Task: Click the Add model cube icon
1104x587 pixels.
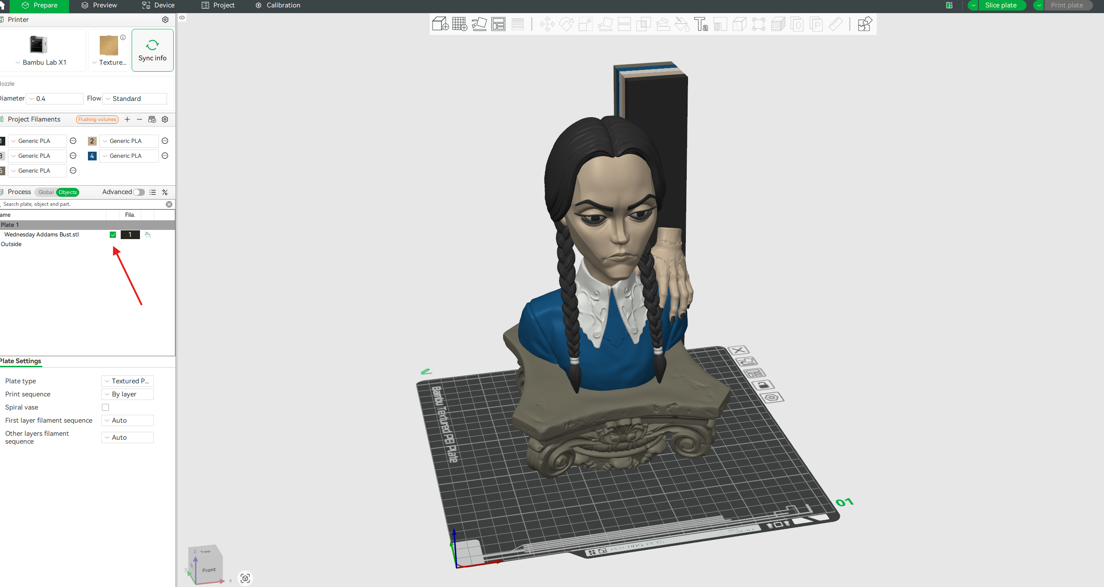Action: pyautogui.click(x=440, y=24)
